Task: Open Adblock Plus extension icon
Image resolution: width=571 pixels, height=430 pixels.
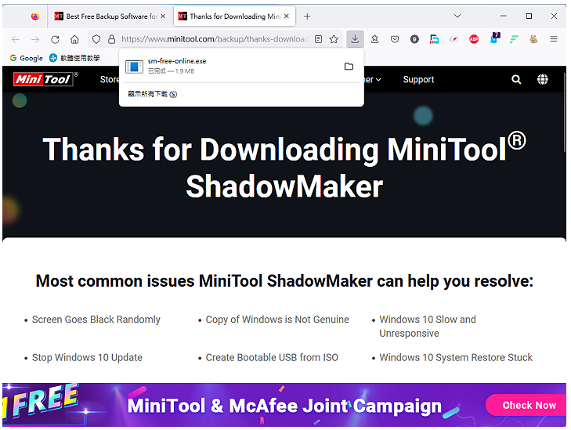Action: point(474,39)
